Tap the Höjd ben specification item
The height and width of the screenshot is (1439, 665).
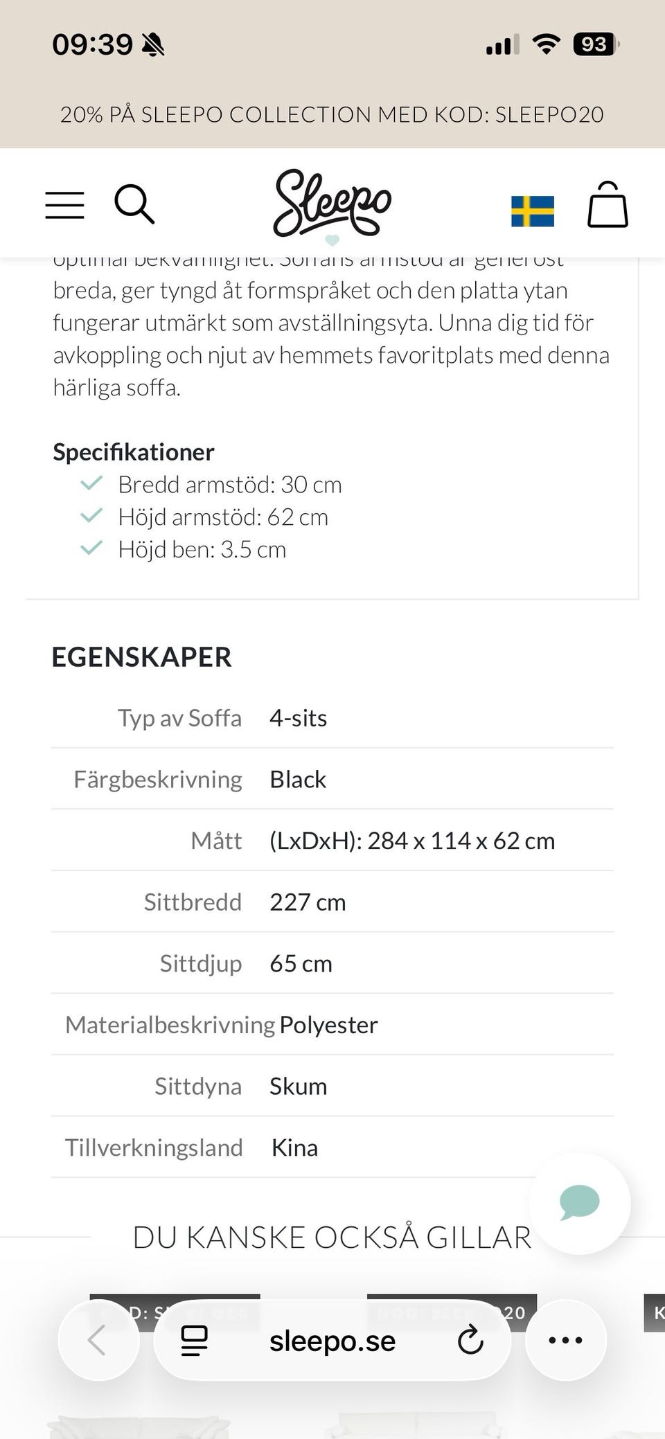pos(202,550)
